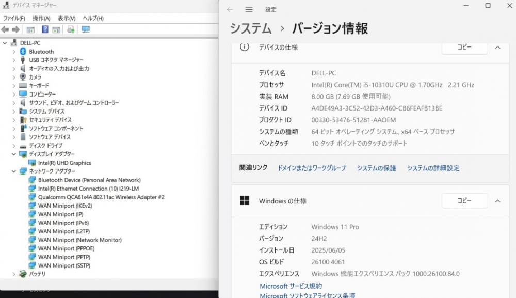Click the processor value i5-10310U text
Viewport: 516px width, 298px height.
[x=393, y=85]
